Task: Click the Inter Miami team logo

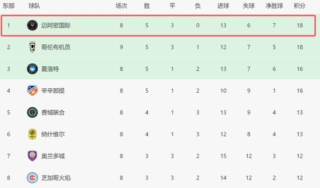Action: (32, 25)
